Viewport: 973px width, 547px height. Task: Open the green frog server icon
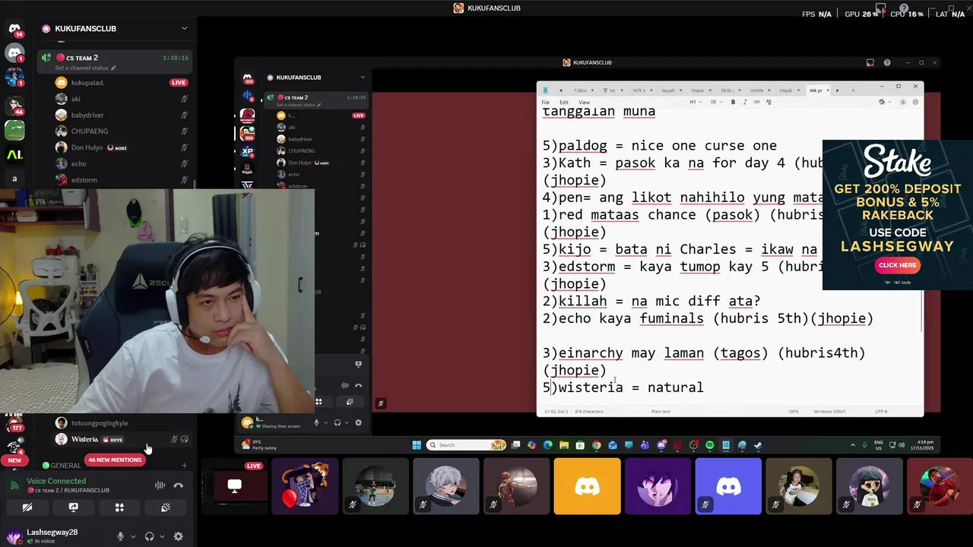(x=14, y=130)
